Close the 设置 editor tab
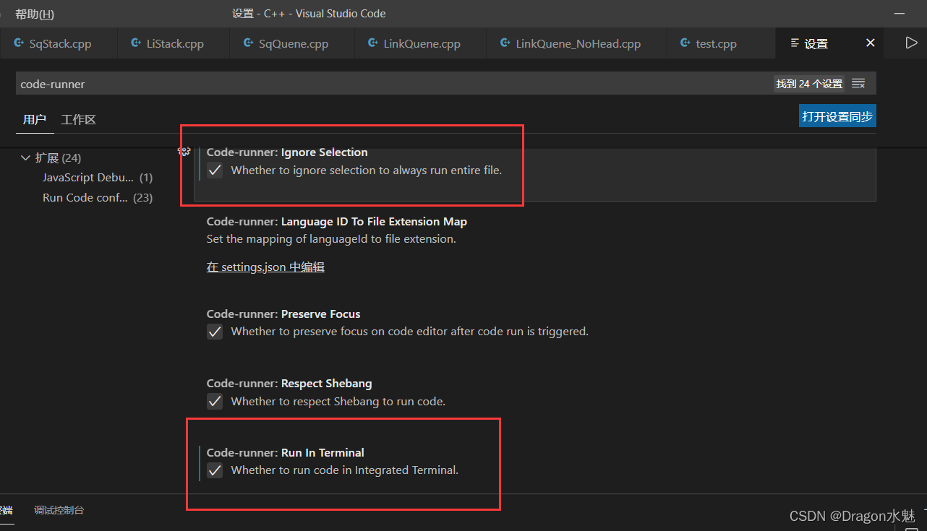 click(871, 43)
